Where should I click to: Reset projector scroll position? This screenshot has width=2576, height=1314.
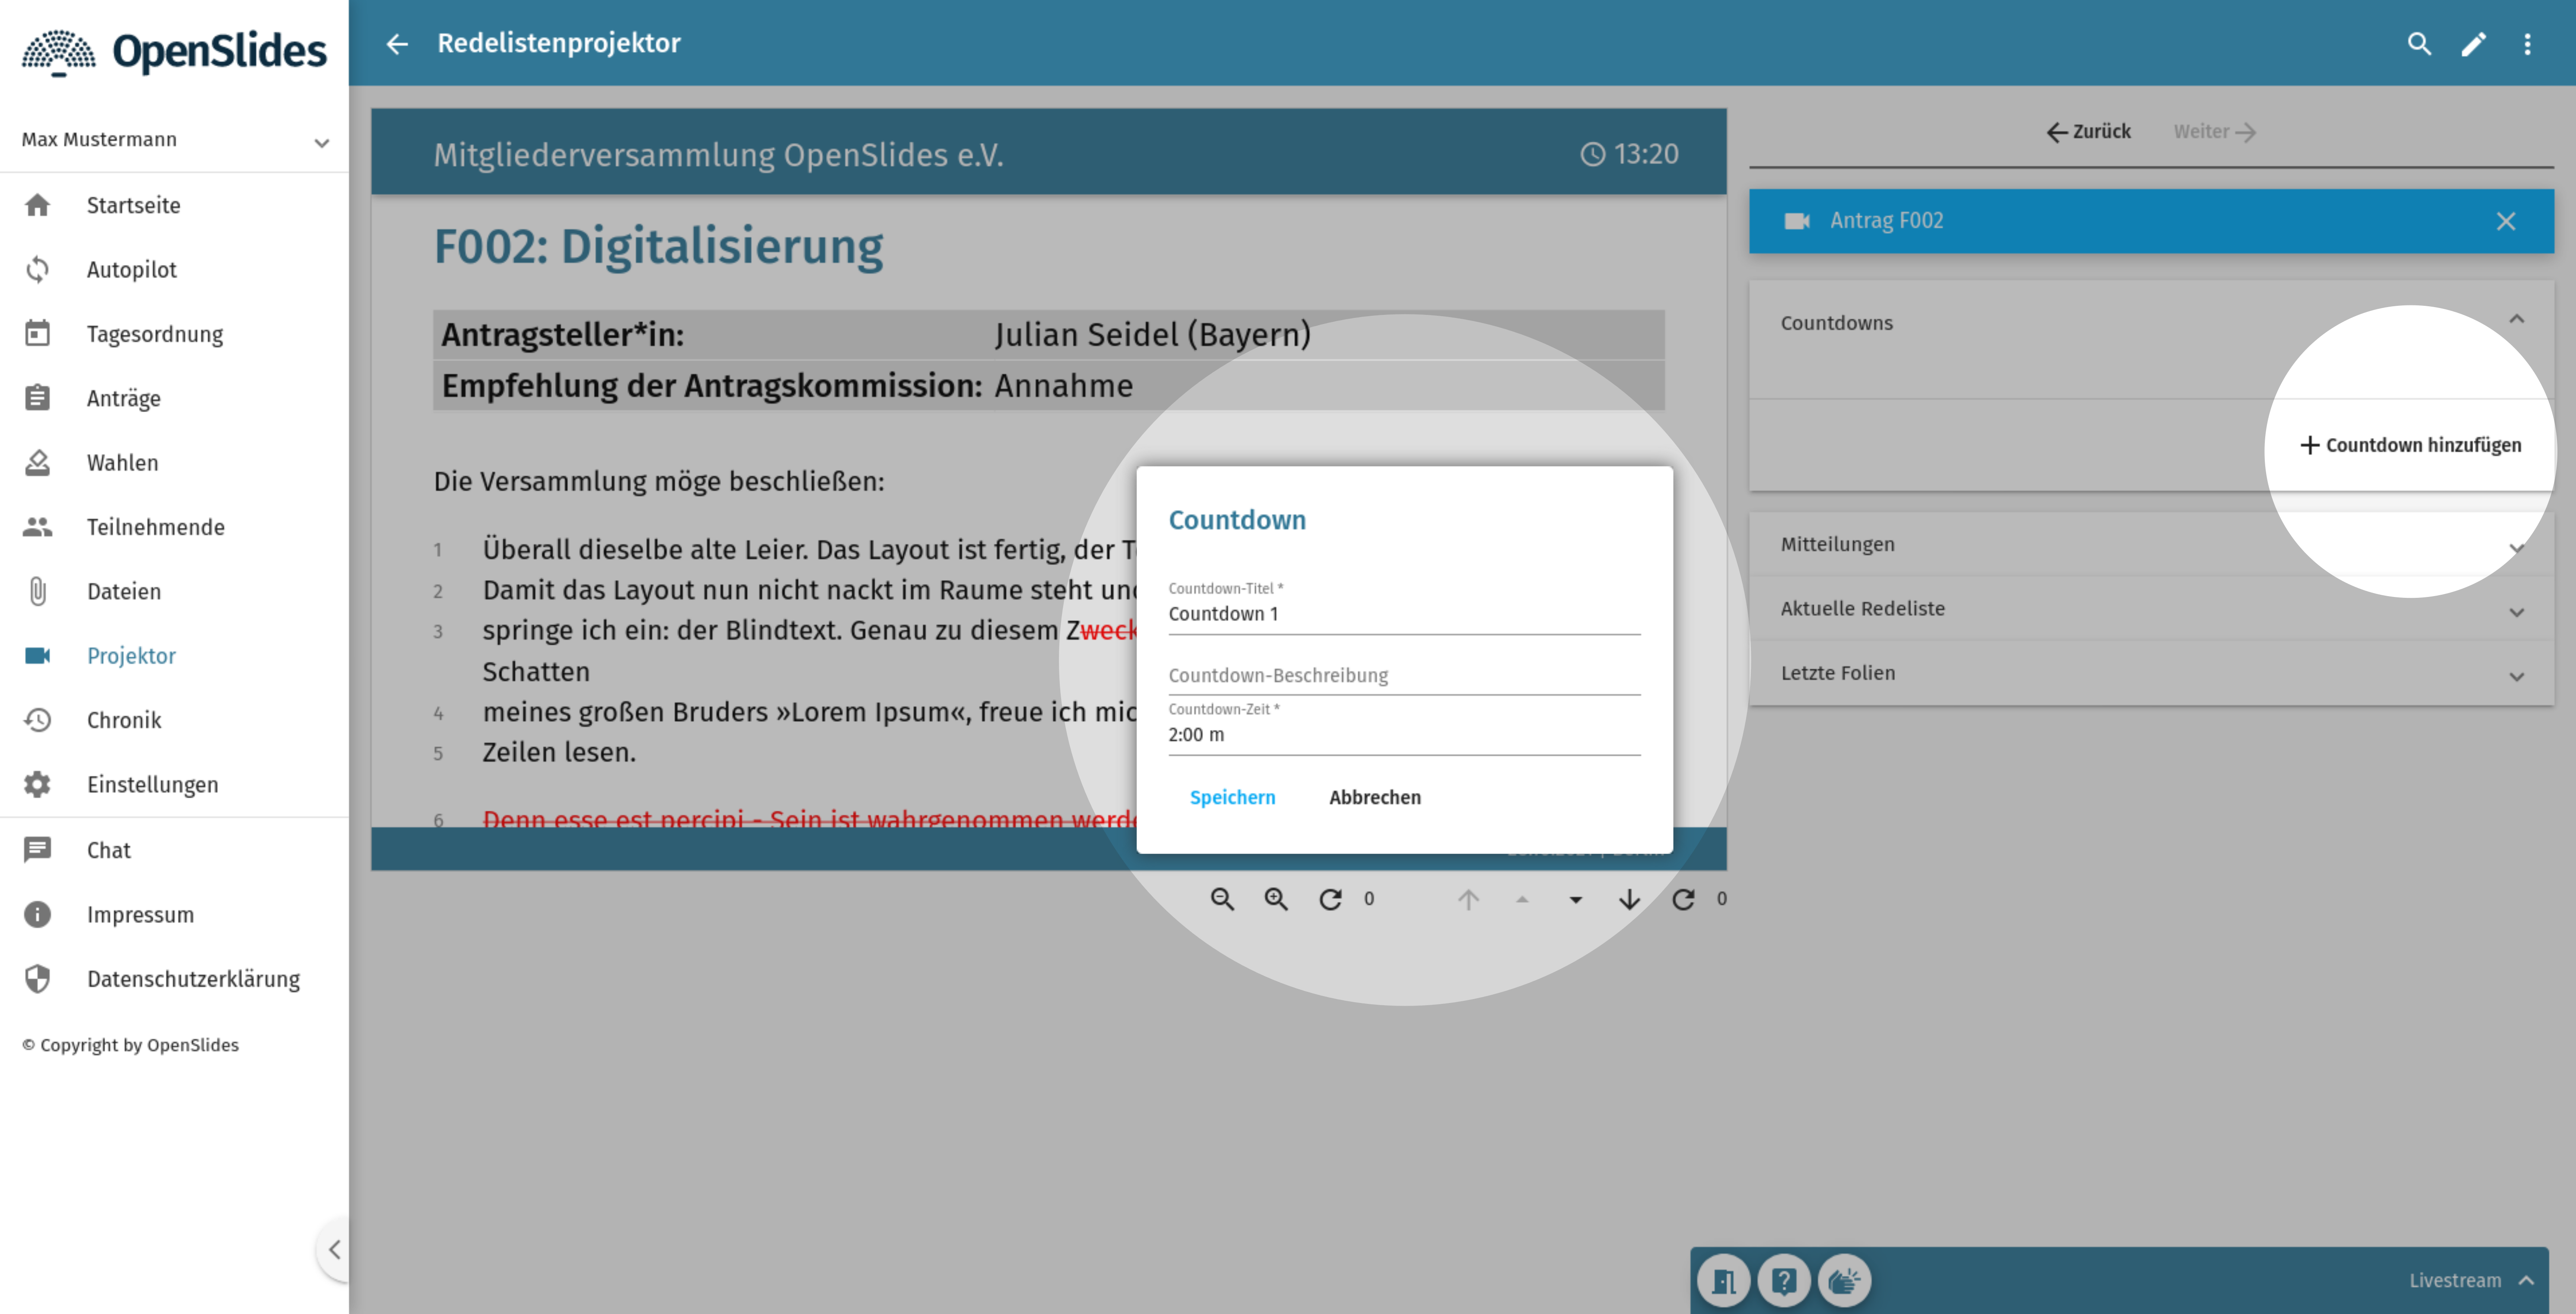coord(1683,898)
